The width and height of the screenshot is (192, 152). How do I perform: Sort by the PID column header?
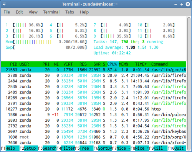coord(13,64)
